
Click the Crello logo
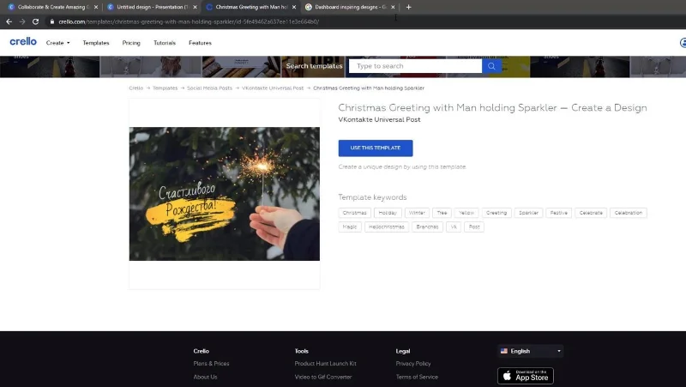coord(23,41)
